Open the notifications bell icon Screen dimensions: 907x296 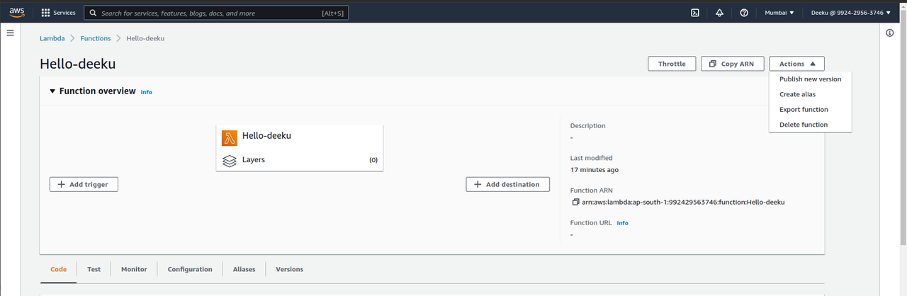click(x=719, y=13)
